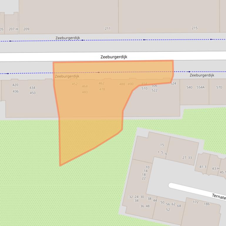
Task: Click the Zeeburgerdijk label on the white road
Action: click(x=114, y=57)
